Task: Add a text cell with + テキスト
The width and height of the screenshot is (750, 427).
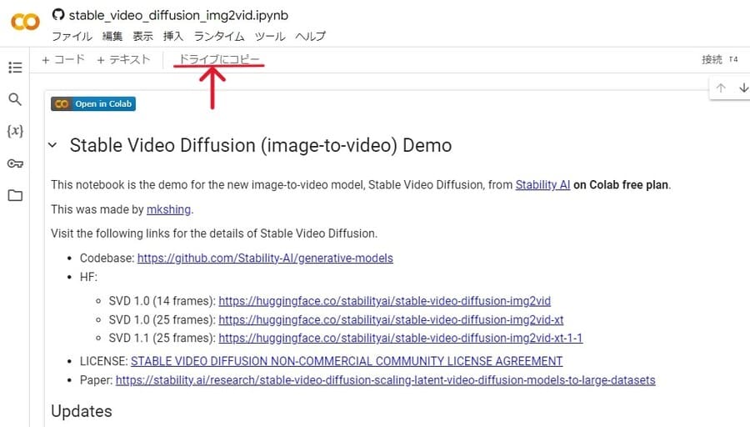Action: point(123,60)
